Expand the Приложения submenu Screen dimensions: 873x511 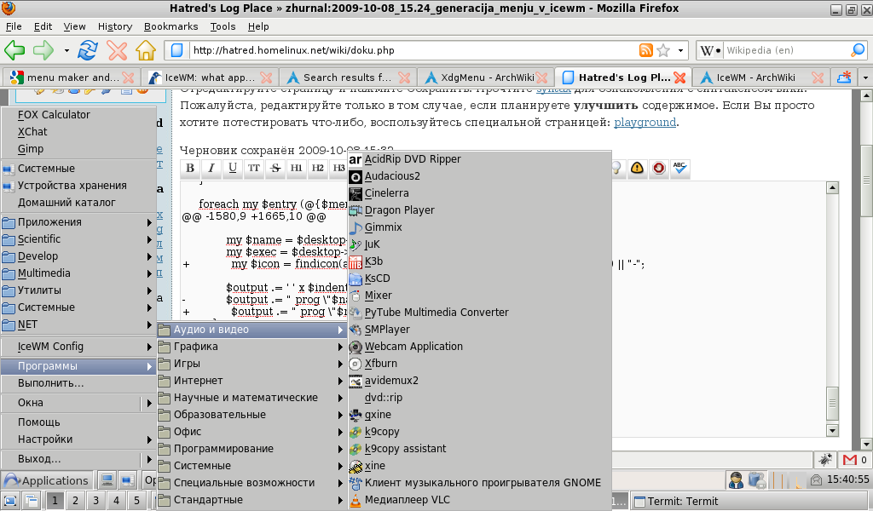[x=78, y=222]
